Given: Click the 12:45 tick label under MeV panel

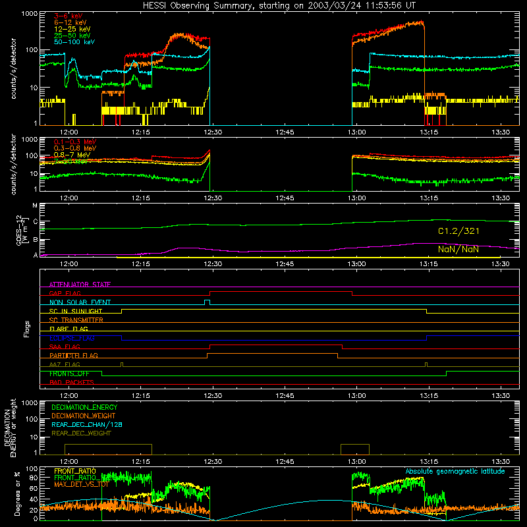Looking at the screenshot, I should point(285,198).
